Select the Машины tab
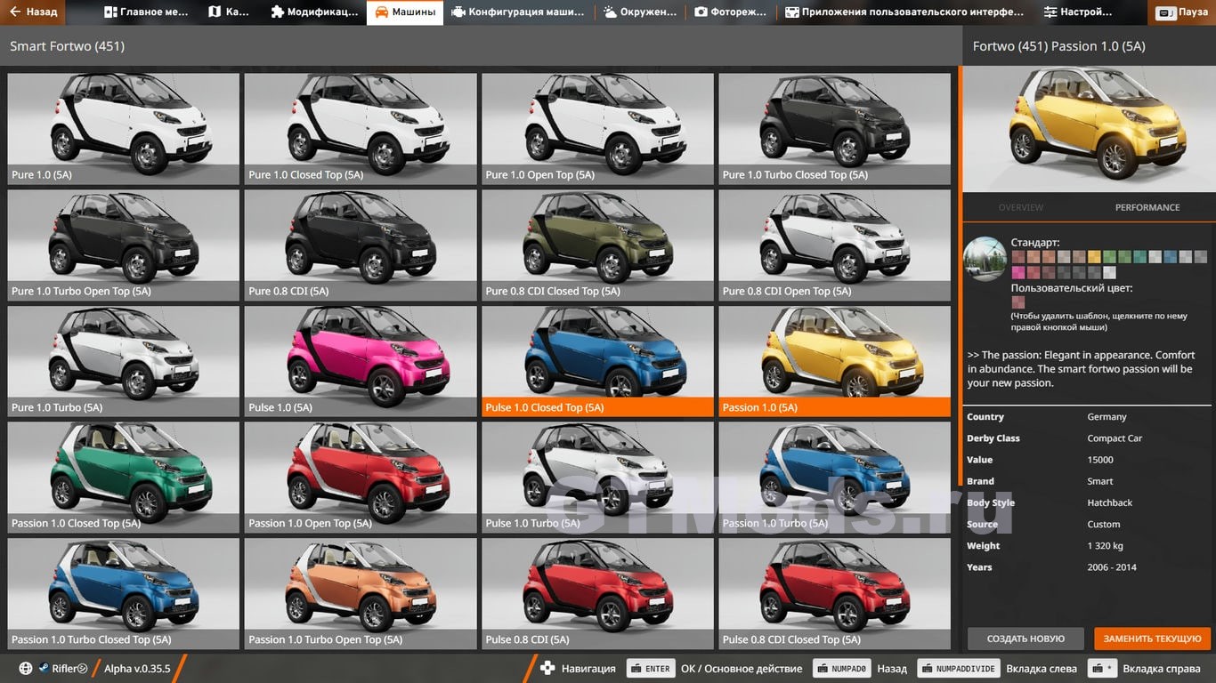The width and height of the screenshot is (1216, 683). 405,12
